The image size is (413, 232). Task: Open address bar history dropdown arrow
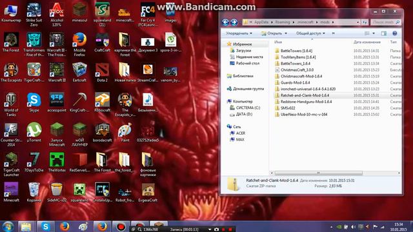pos(358,23)
